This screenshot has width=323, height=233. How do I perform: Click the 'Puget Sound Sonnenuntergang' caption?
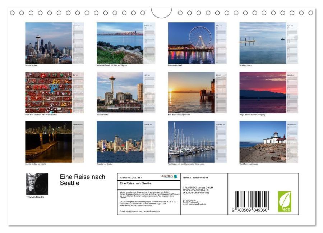click(252, 115)
